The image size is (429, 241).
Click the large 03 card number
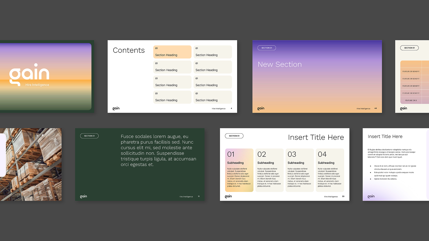(x=292, y=154)
